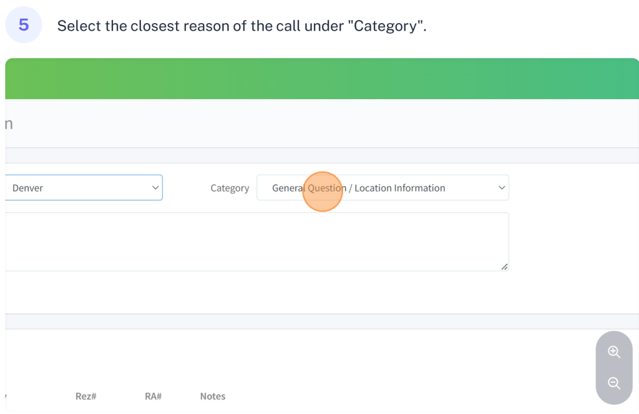Click the "Location Information" text in dropdown
The height and width of the screenshot is (414, 639).
pos(400,188)
